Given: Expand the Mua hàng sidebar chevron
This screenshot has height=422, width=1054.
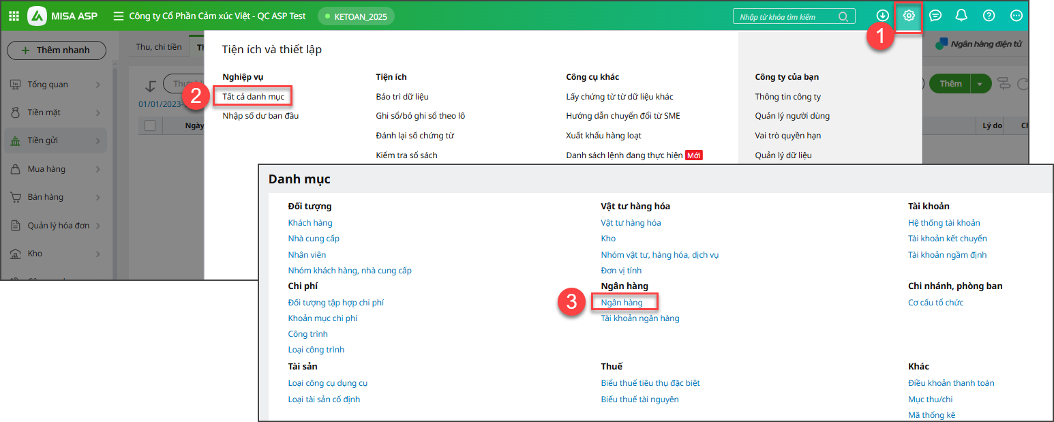Looking at the screenshot, I should pos(97,169).
